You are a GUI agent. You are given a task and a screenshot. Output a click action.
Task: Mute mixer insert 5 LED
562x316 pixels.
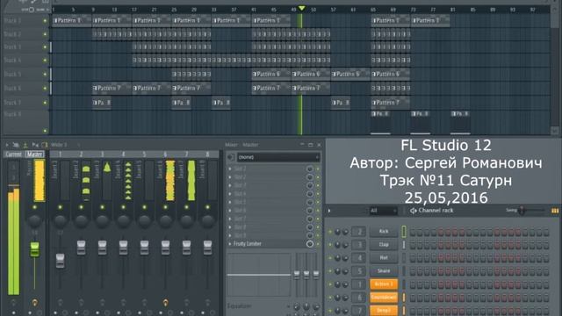pyautogui.click(x=144, y=207)
